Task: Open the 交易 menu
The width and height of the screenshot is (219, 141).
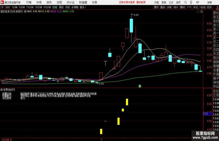Action: point(94,2)
